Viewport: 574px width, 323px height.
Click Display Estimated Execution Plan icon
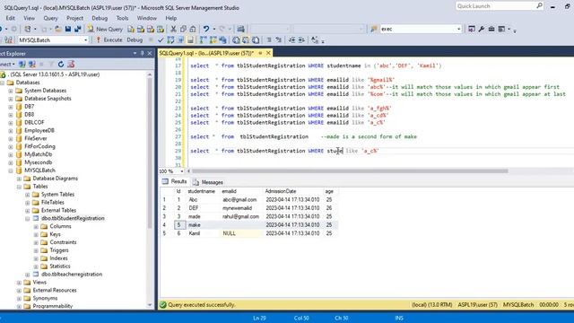[x=170, y=39]
